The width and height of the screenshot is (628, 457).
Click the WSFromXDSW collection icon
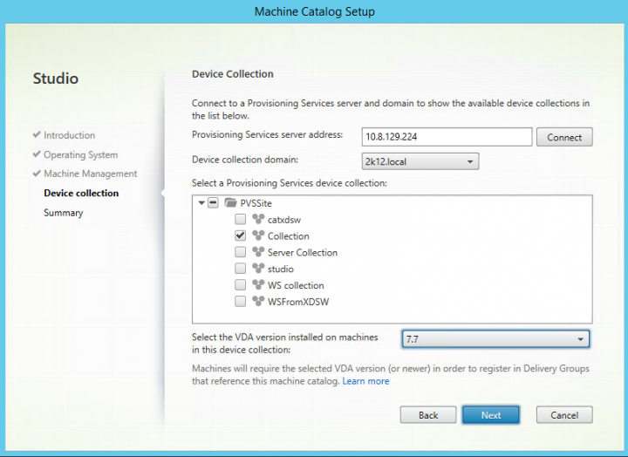(257, 302)
